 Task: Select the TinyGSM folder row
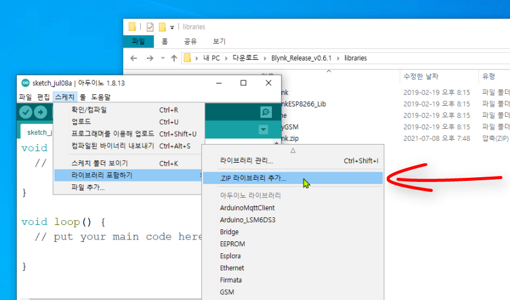point(395,126)
